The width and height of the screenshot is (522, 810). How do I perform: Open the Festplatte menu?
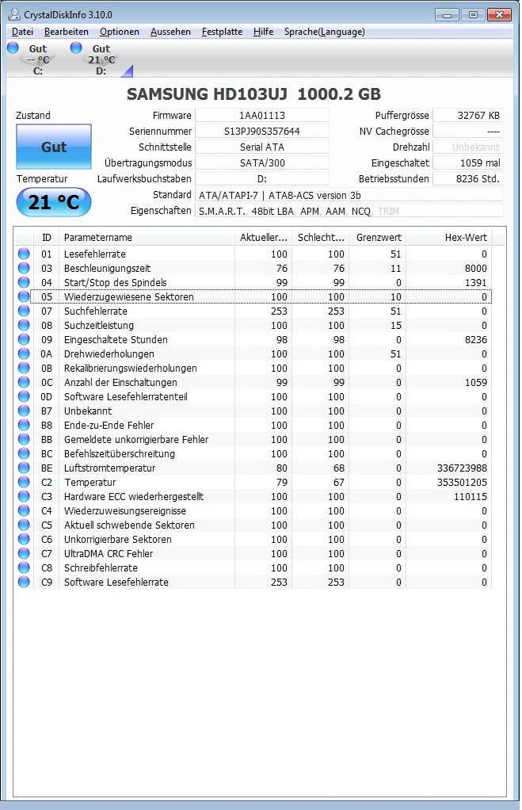(x=222, y=32)
